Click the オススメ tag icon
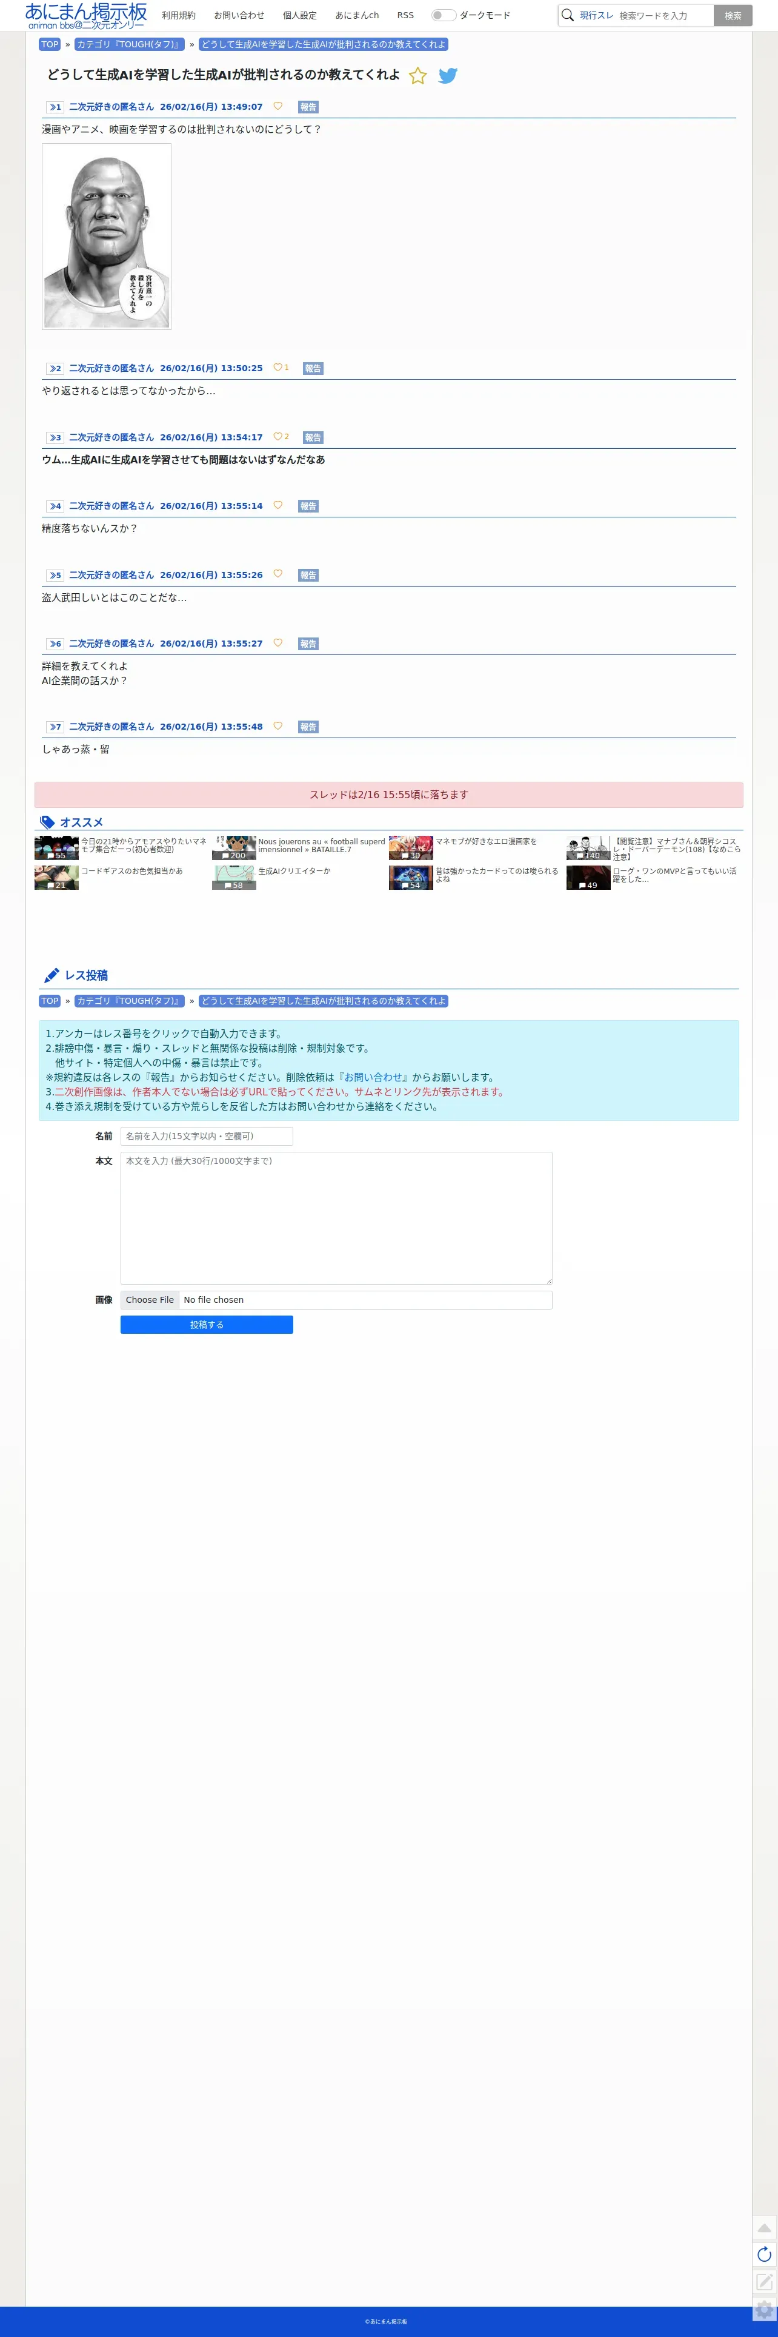The width and height of the screenshot is (778, 2337). [x=47, y=823]
